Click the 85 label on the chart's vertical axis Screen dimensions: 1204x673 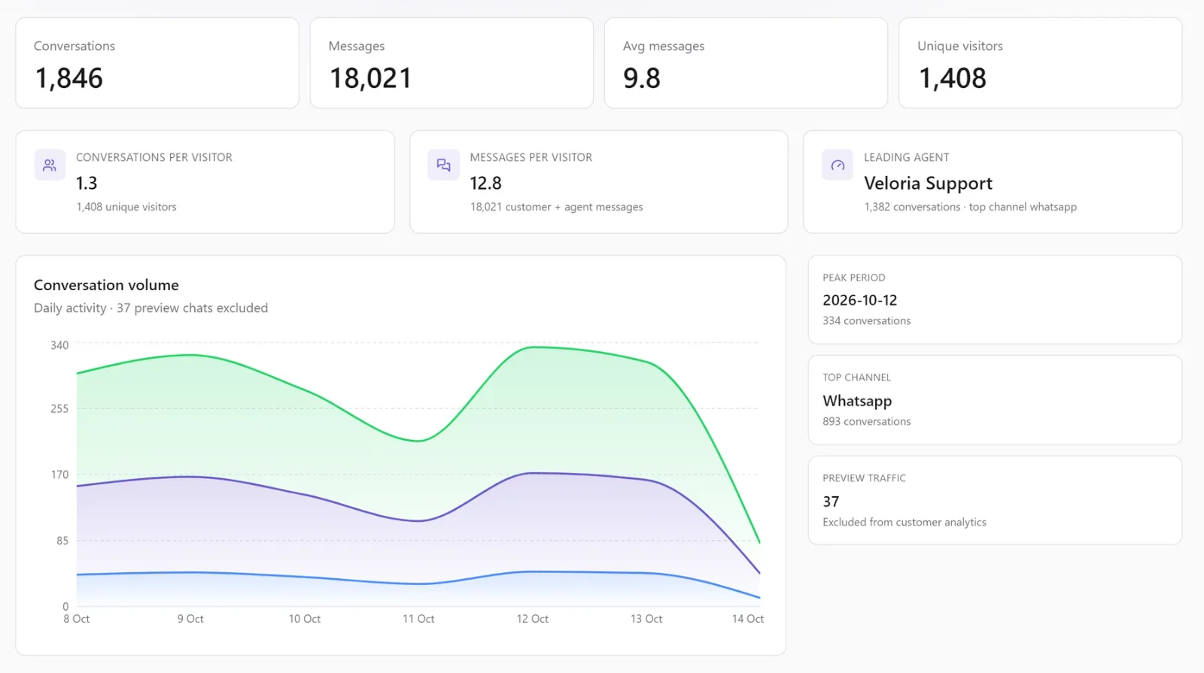(62, 541)
